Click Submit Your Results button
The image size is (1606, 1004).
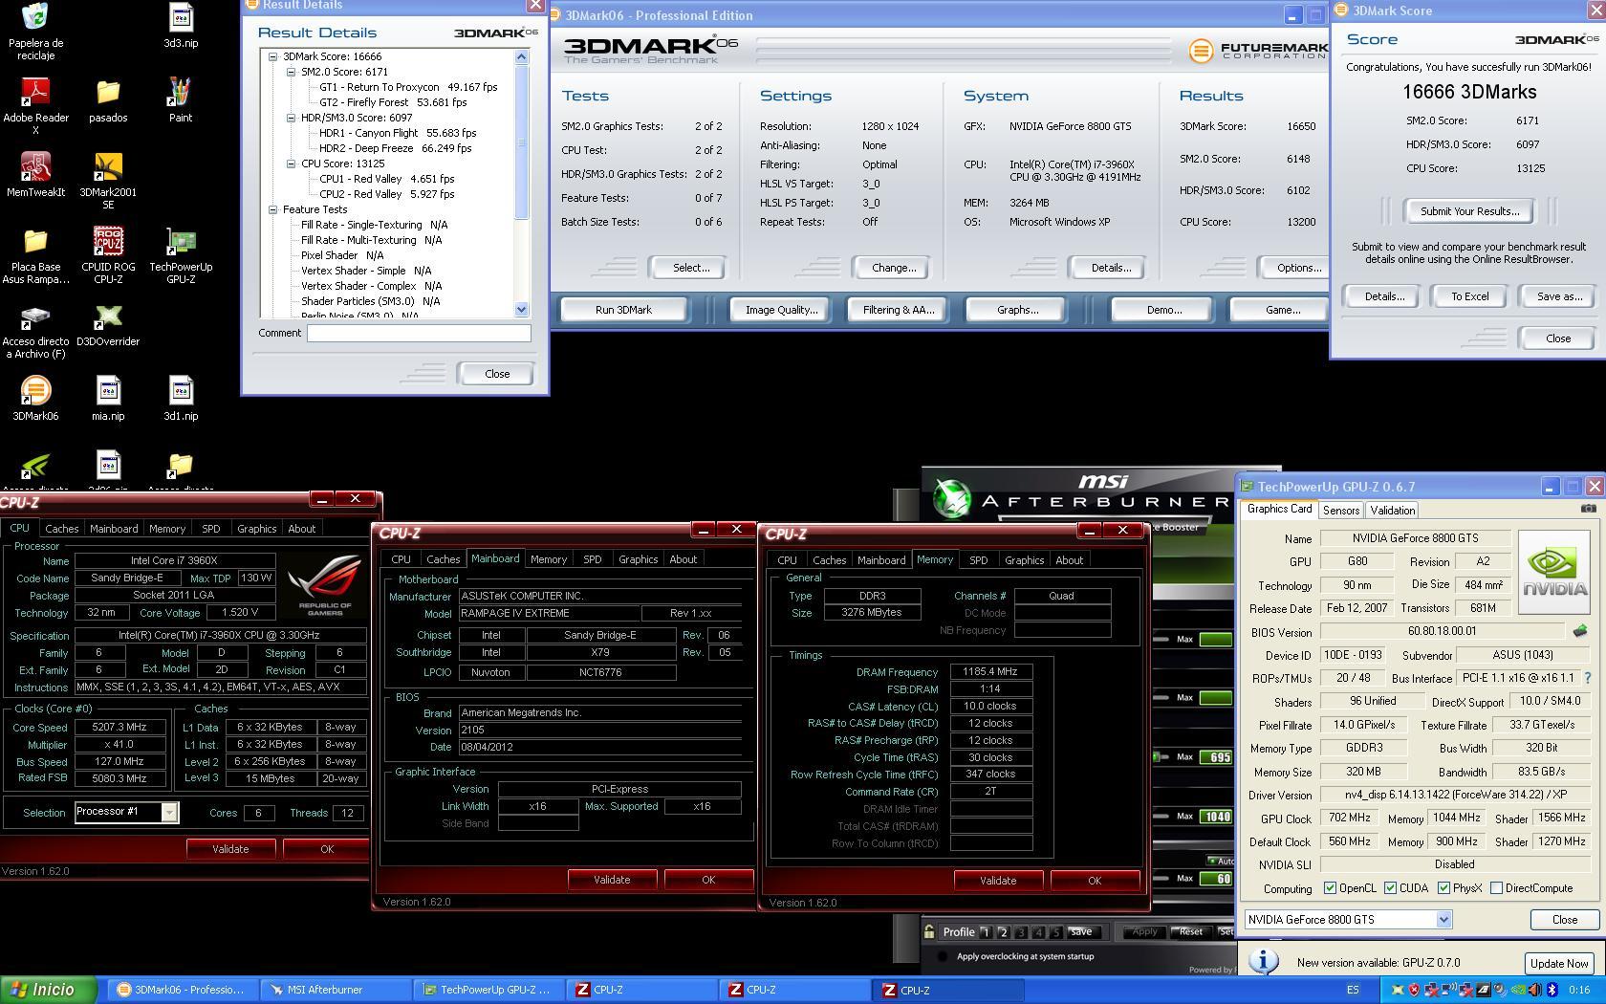tap(1469, 211)
